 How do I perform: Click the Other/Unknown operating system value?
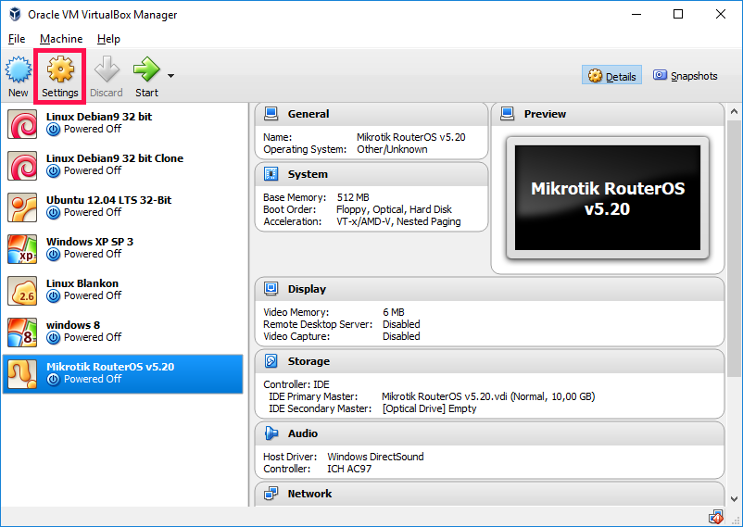pos(392,149)
